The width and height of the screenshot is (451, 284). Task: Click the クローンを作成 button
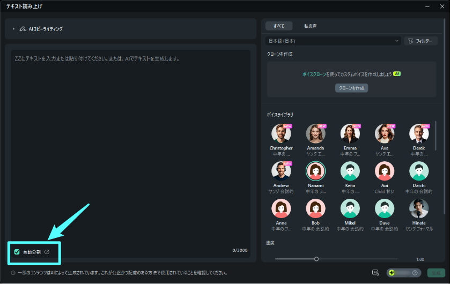click(x=351, y=88)
